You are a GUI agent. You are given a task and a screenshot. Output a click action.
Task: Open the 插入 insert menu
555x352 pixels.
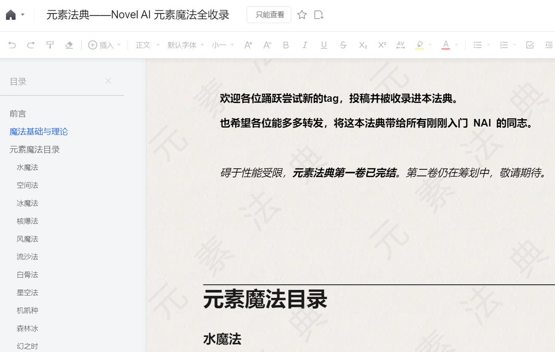pos(104,45)
